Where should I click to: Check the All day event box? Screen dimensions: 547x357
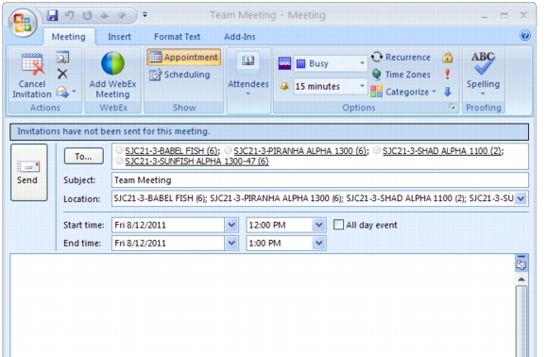point(338,225)
